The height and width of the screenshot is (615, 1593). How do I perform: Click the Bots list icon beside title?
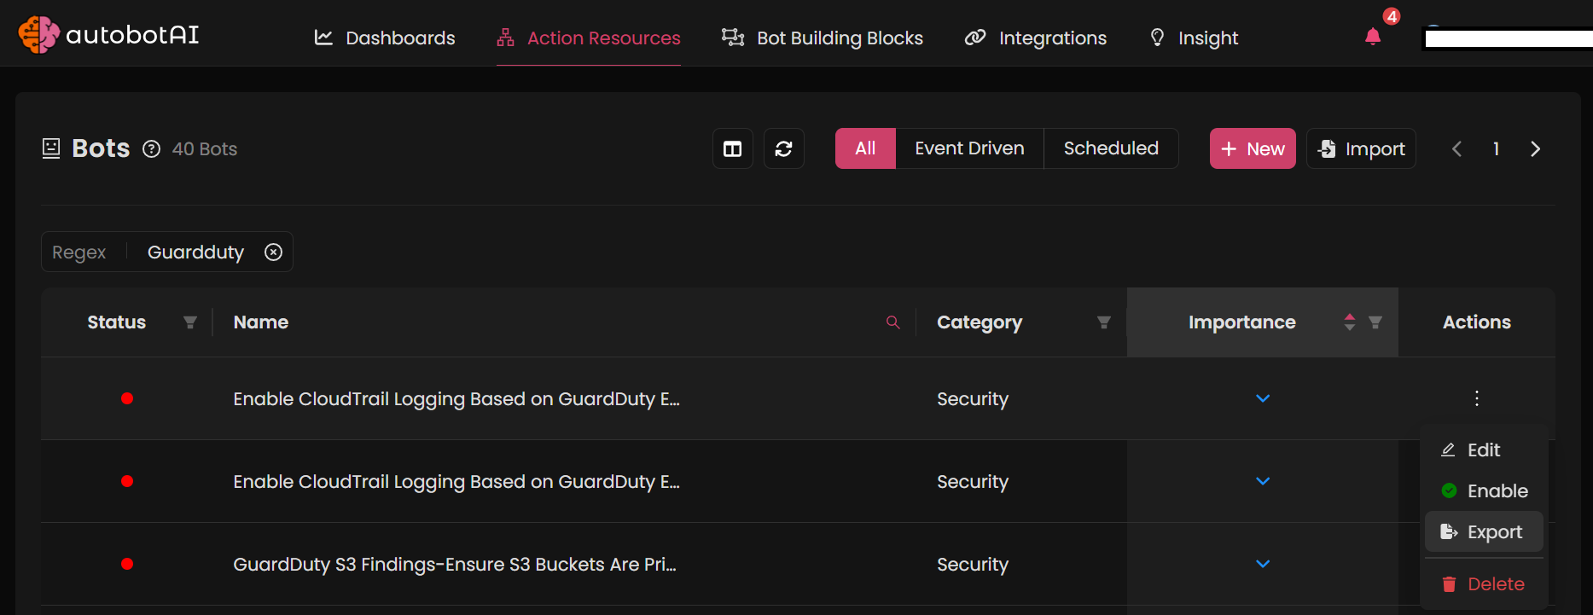(x=51, y=148)
